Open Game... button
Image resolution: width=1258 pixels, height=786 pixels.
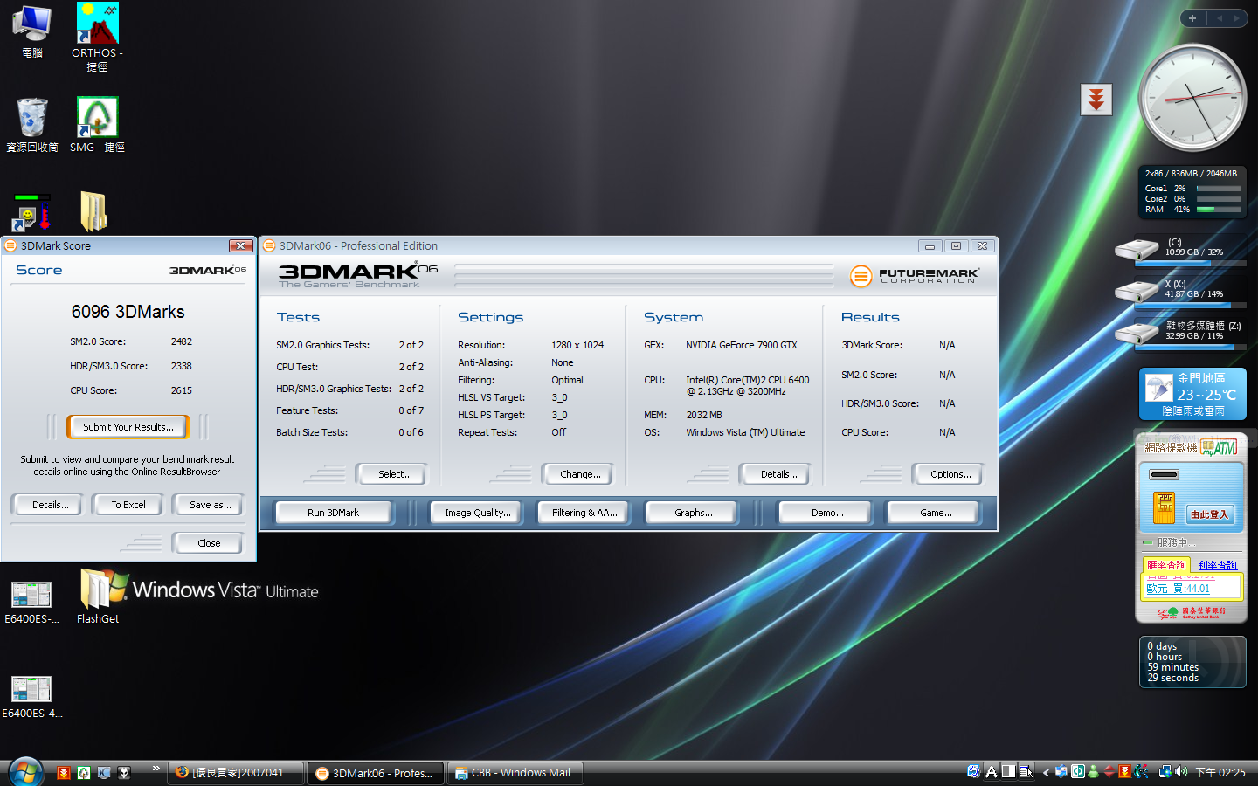point(935,513)
